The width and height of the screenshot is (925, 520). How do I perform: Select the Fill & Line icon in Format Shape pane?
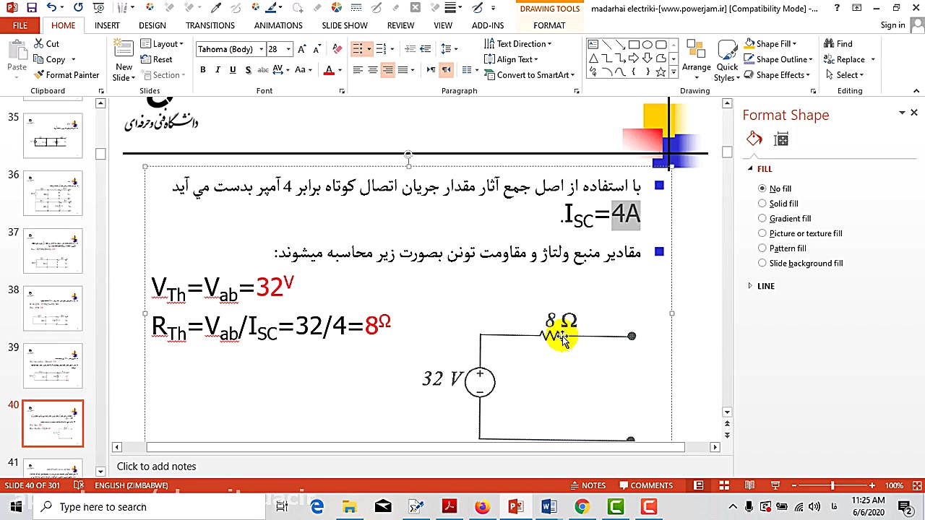pyautogui.click(x=754, y=138)
